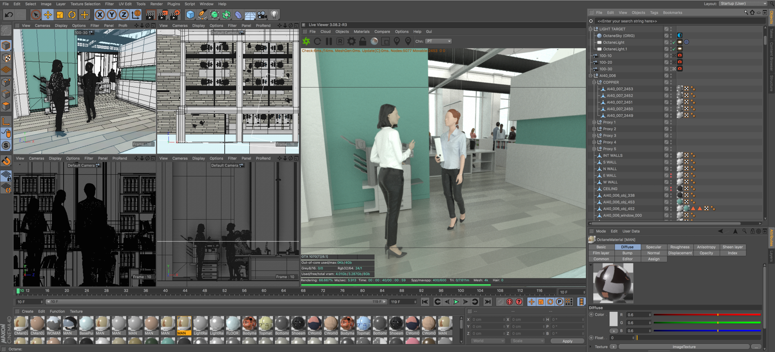
Task: Click the Pick Focus pin icon
Action: click(397, 41)
